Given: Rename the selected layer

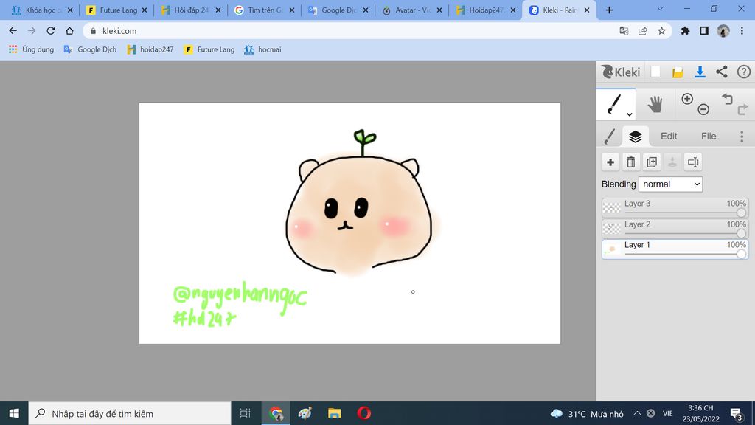Looking at the screenshot, I should 693,162.
